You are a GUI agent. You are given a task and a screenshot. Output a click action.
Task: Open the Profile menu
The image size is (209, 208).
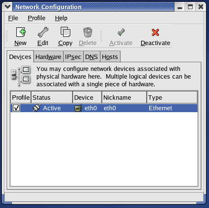coord(36,18)
